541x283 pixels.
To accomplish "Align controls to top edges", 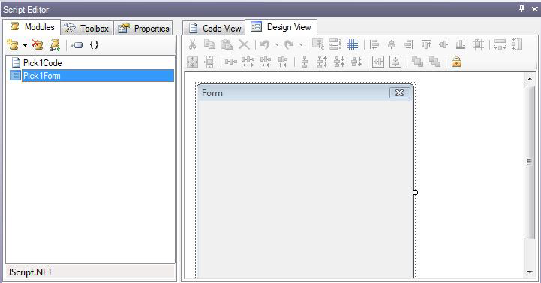I will point(426,44).
